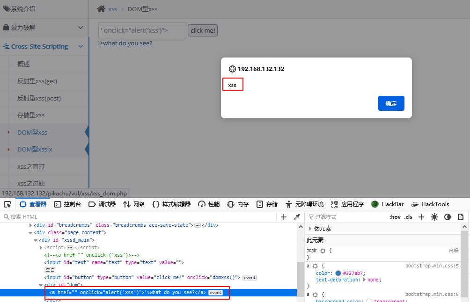Click the ellipsis badge in script node
The height and width of the screenshot is (302, 470).
70,248
